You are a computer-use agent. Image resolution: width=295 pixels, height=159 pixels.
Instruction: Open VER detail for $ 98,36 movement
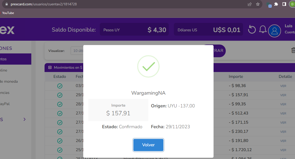(283, 86)
